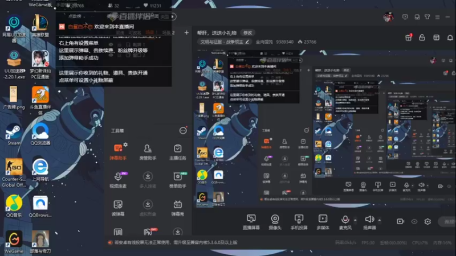Open layout panel icon beside the lock
456x256 pixels.
point(436,38)
